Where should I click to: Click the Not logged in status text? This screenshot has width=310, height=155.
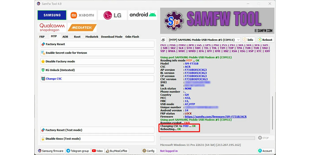(x=169, y=151)
